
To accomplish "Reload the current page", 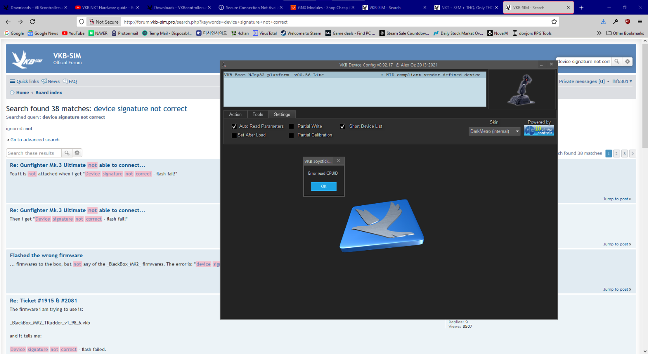I will (x=32, y=22).
